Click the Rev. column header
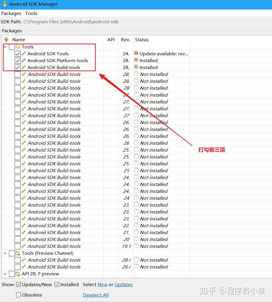 (126, 40)
